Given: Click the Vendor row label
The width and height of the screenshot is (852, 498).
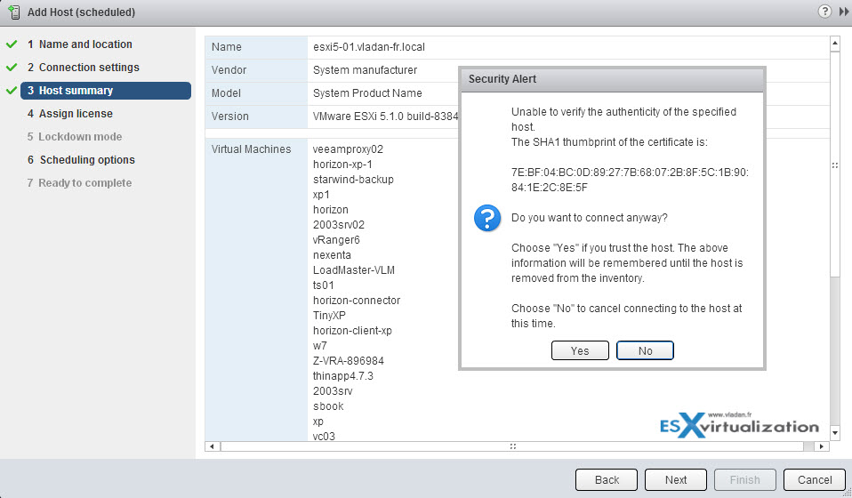Looking at the screenshot, I should tap(229, 70).
